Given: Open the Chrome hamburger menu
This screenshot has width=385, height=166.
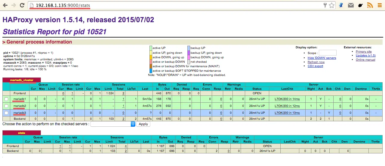Looking at the screenshot, I should 379,5.
